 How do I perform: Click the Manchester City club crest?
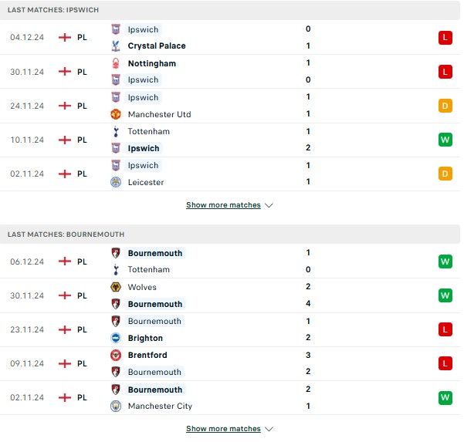click(x=116, y=406)
